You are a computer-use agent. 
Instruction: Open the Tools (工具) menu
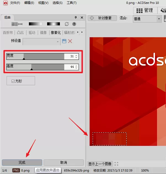(x=72, y=3)
